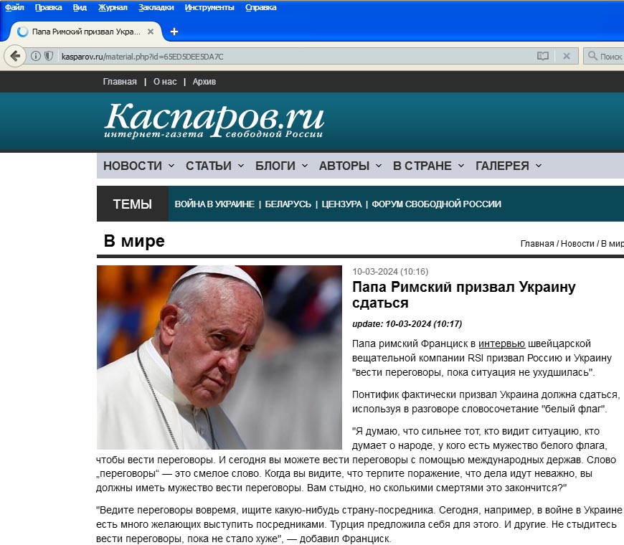Click the tracking protection shield icon
This screenshot has width=624, height=545.
(x=49, y=56)
